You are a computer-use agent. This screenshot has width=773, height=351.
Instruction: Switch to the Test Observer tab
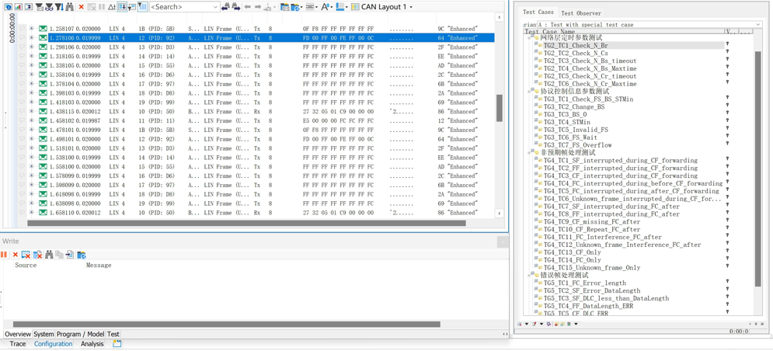tap(581, 13)
